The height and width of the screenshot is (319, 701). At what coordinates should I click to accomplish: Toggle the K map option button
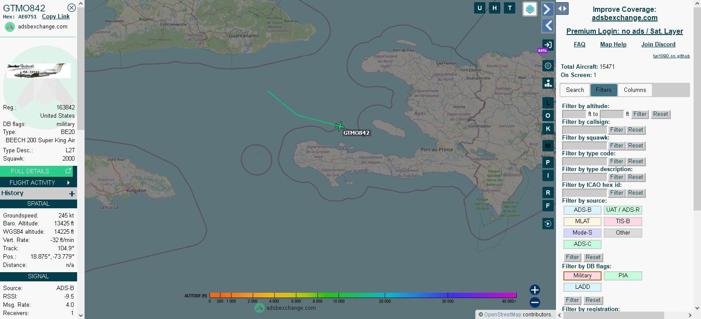coord(548,129)
